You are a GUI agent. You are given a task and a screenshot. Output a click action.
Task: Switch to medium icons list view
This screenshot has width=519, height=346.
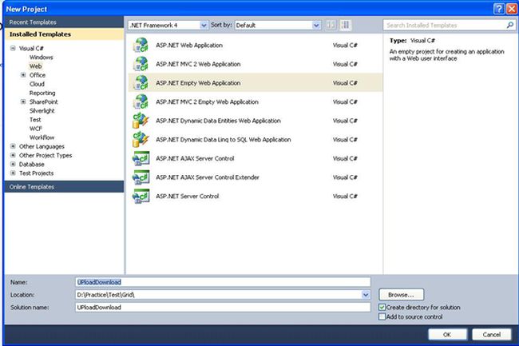pyautogui.click(x=345, y=25)
